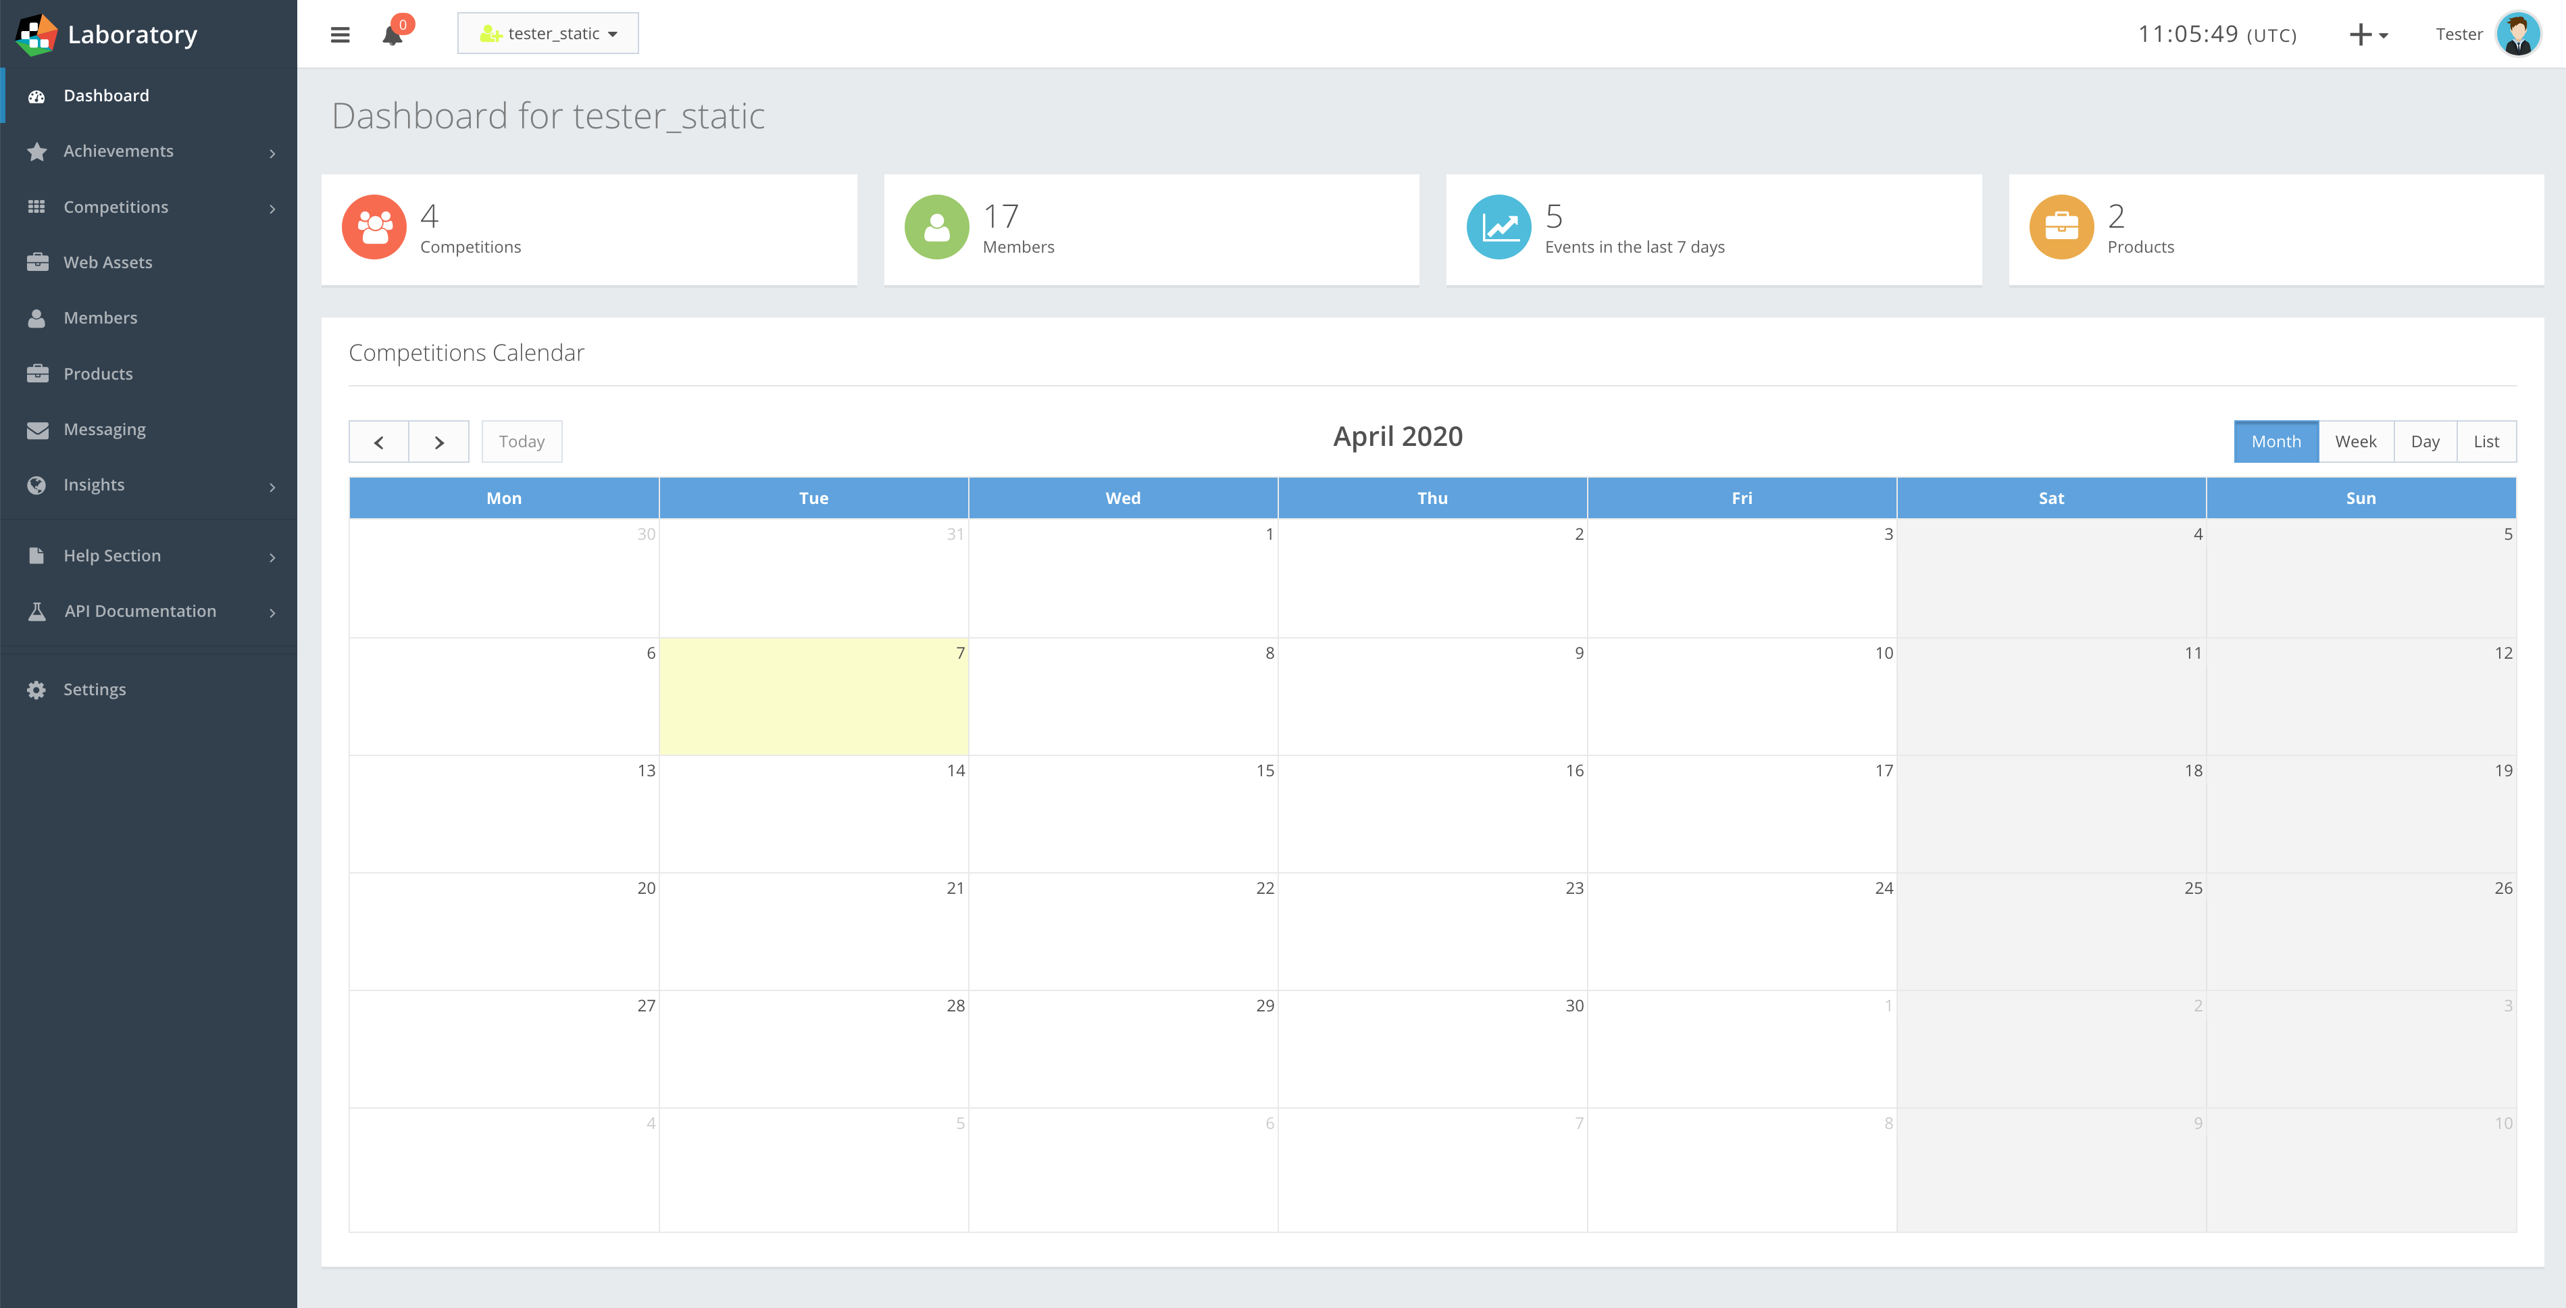The image size is (2566, 1308).
Task: Switch calendar to Week view
Action: (2355, 441)
